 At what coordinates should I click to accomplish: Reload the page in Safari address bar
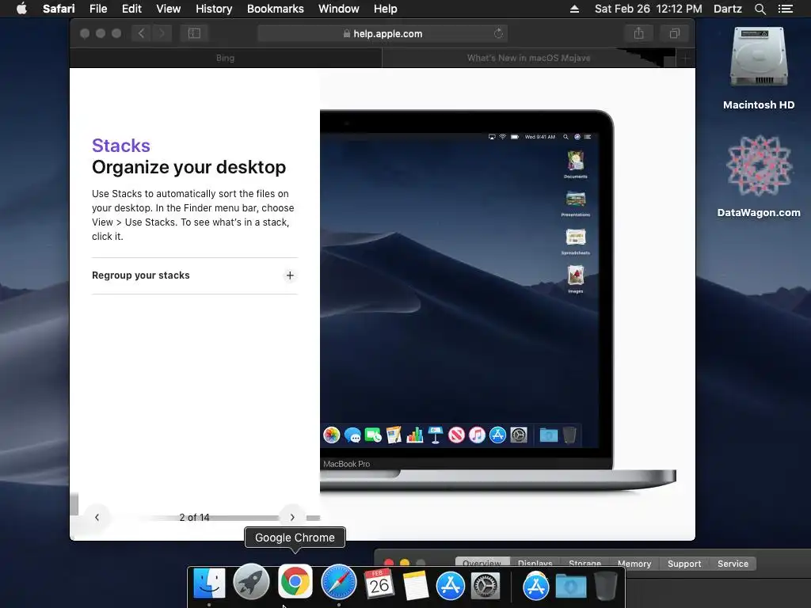tap(498, 33)
